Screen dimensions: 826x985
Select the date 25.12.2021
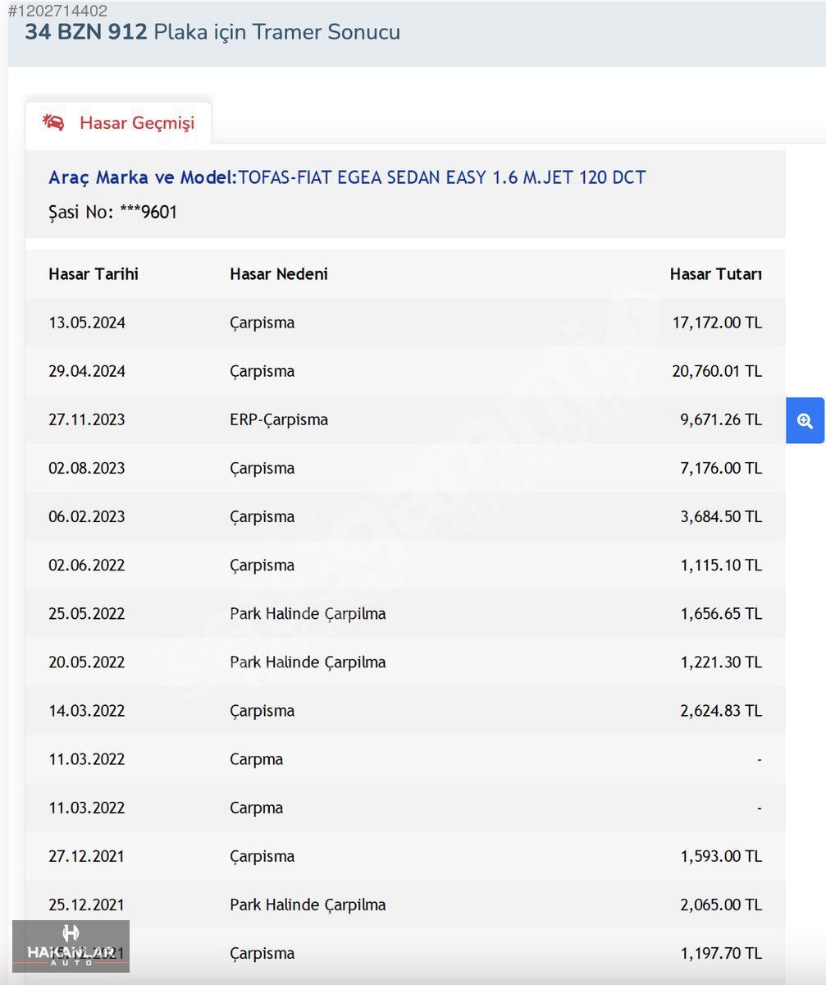(x=87, y=905)
